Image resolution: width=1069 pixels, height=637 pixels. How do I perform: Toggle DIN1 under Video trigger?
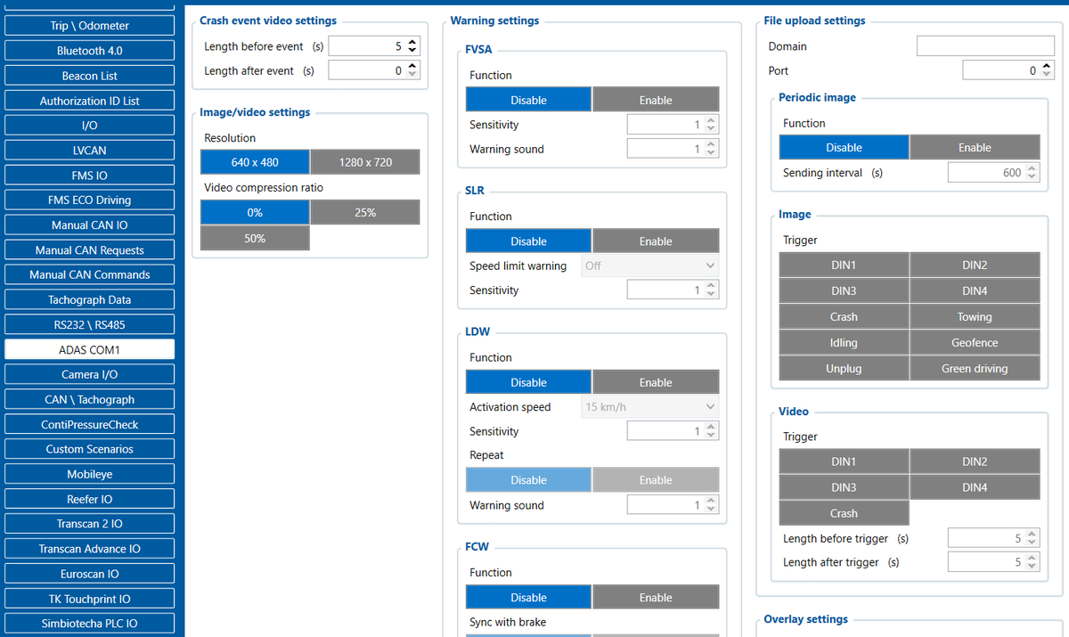click(844, 461)
